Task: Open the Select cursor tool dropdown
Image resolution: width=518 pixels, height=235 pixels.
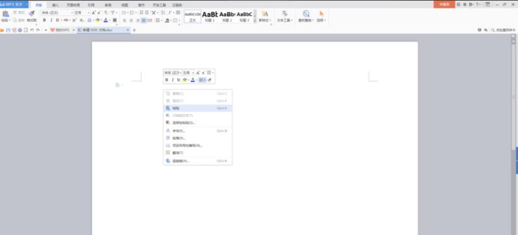Action: 321,16
